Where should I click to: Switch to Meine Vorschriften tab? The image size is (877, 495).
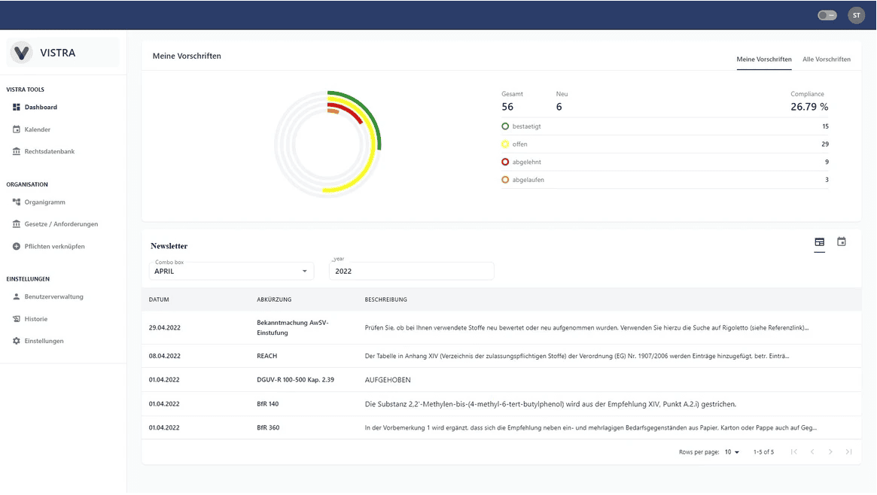(x=763, y=59)
